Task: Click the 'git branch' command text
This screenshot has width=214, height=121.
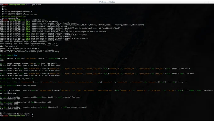Action: click(x=37, y=5)
